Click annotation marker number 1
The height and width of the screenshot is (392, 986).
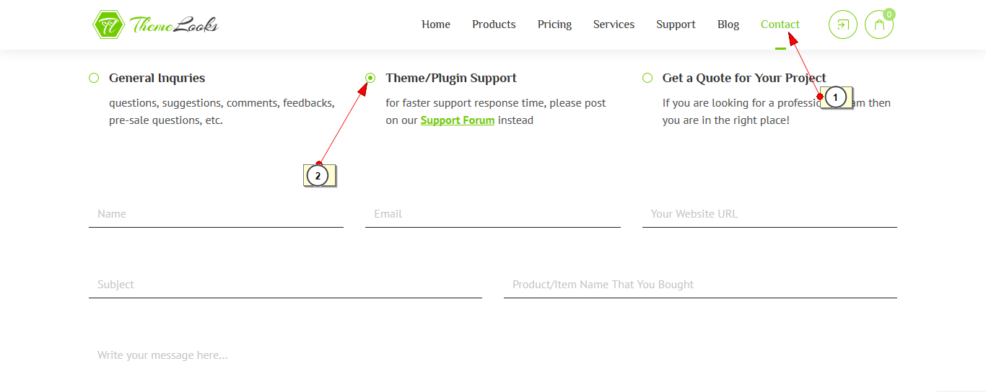click(835, 97)
